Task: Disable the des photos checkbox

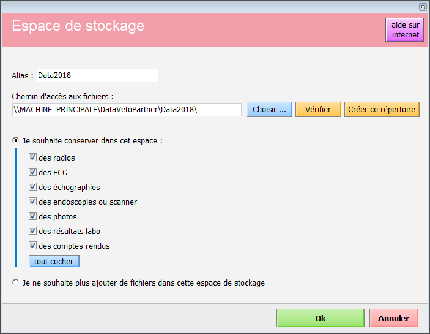Action: pyautogui.click(x=32, y=216)
